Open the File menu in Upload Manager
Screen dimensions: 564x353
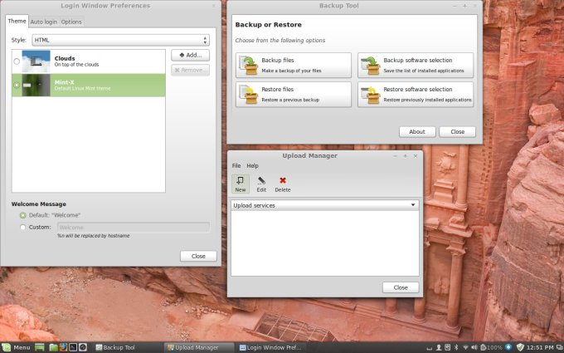[x=236, y=166]
